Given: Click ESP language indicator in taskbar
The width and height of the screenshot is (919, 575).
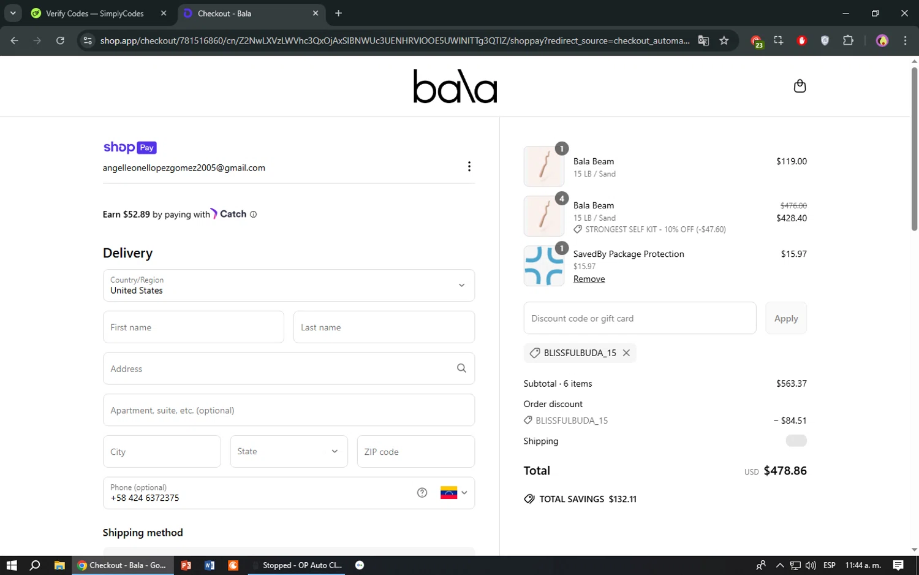Looking at the screenshot, I should click(830, 565).
